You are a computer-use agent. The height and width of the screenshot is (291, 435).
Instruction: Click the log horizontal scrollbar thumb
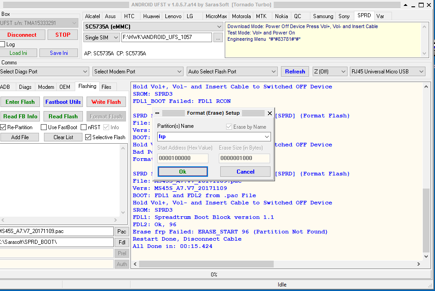point(206,264)
